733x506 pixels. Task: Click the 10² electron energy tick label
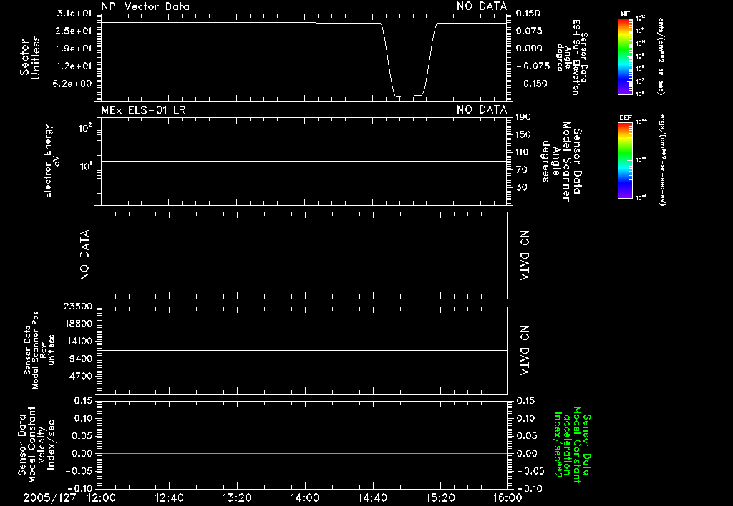[86, 128]
